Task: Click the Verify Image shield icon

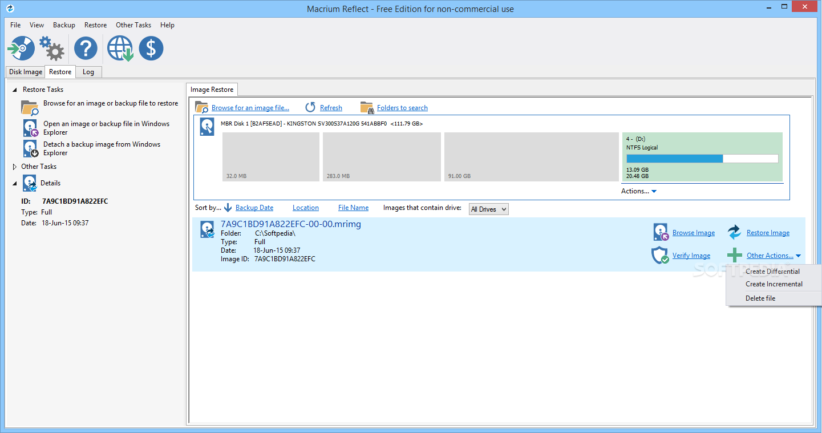Action: (x=660, y=255)
